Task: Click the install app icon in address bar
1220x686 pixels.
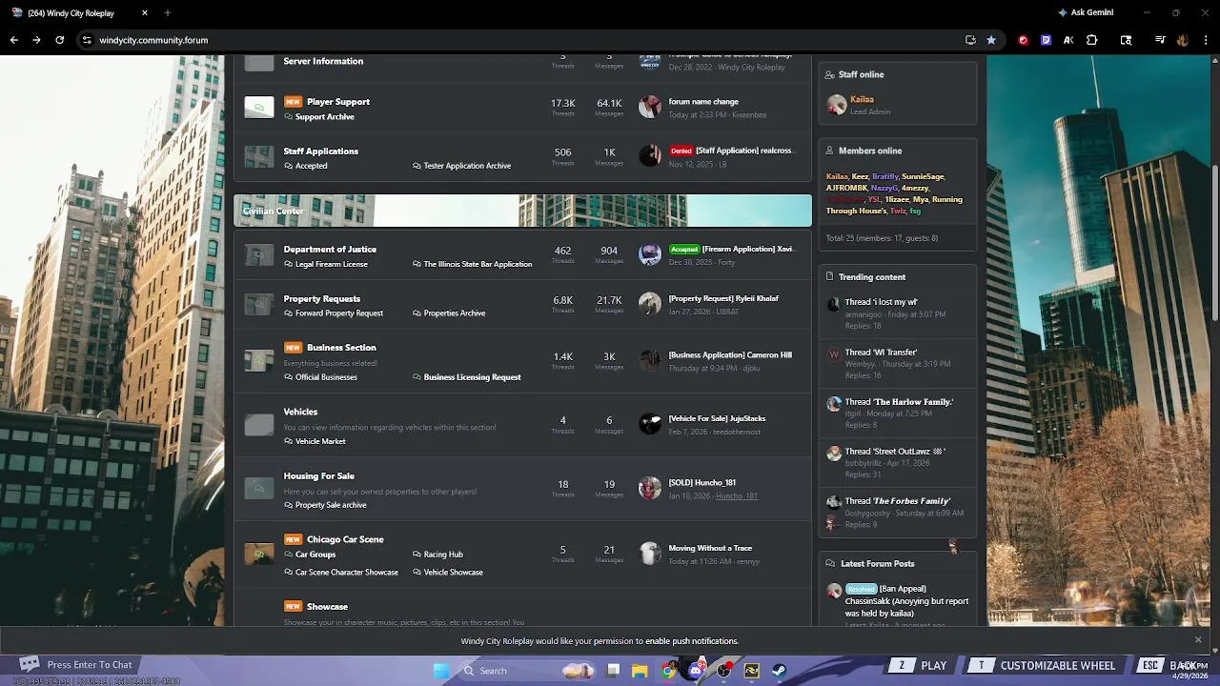Action: (970, 40)
